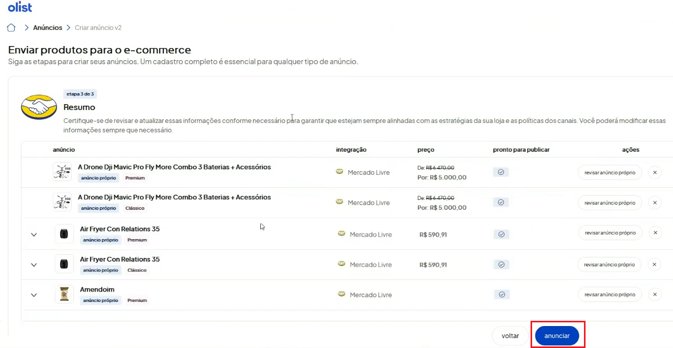Remove the Air Fryer Clássico listing row
Image resolution: width=673 pixels, height=348 pixels.
655,264
